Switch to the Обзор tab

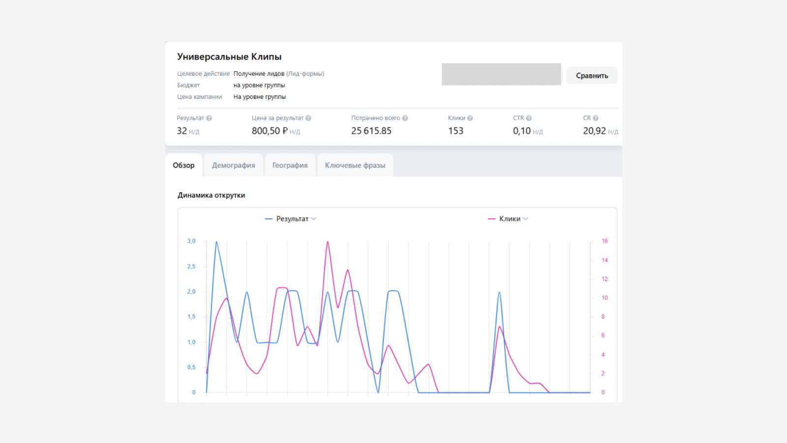click(x=183, y=165)
